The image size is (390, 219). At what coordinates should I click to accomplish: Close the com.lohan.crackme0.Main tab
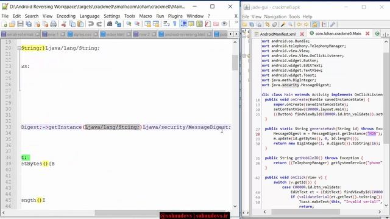click(x=367, y=33)
